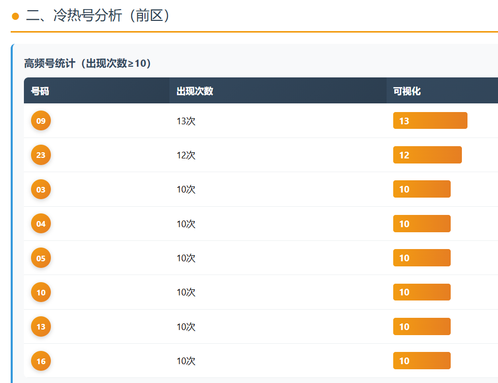Click the 可视化 column header

[x=407, y=91]
